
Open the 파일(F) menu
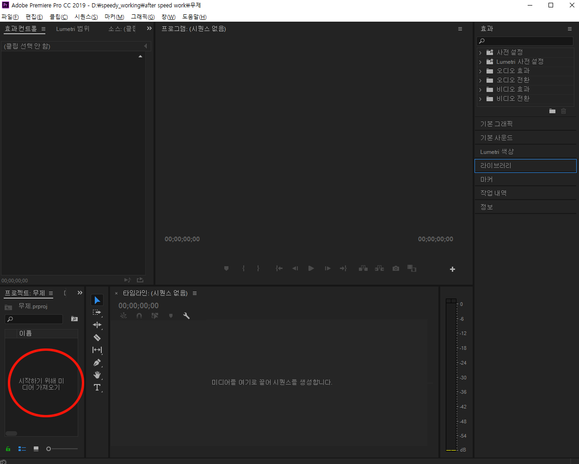[x=10, y=17]
